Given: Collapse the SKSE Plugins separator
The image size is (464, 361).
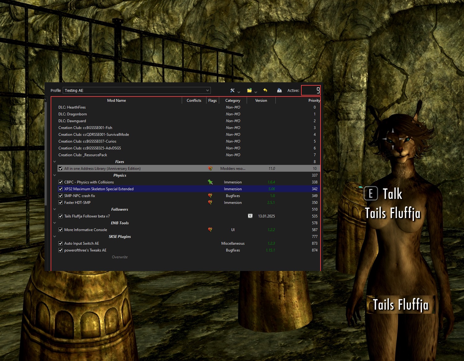Looking at the screenshot, I should [x=55, y=237].
